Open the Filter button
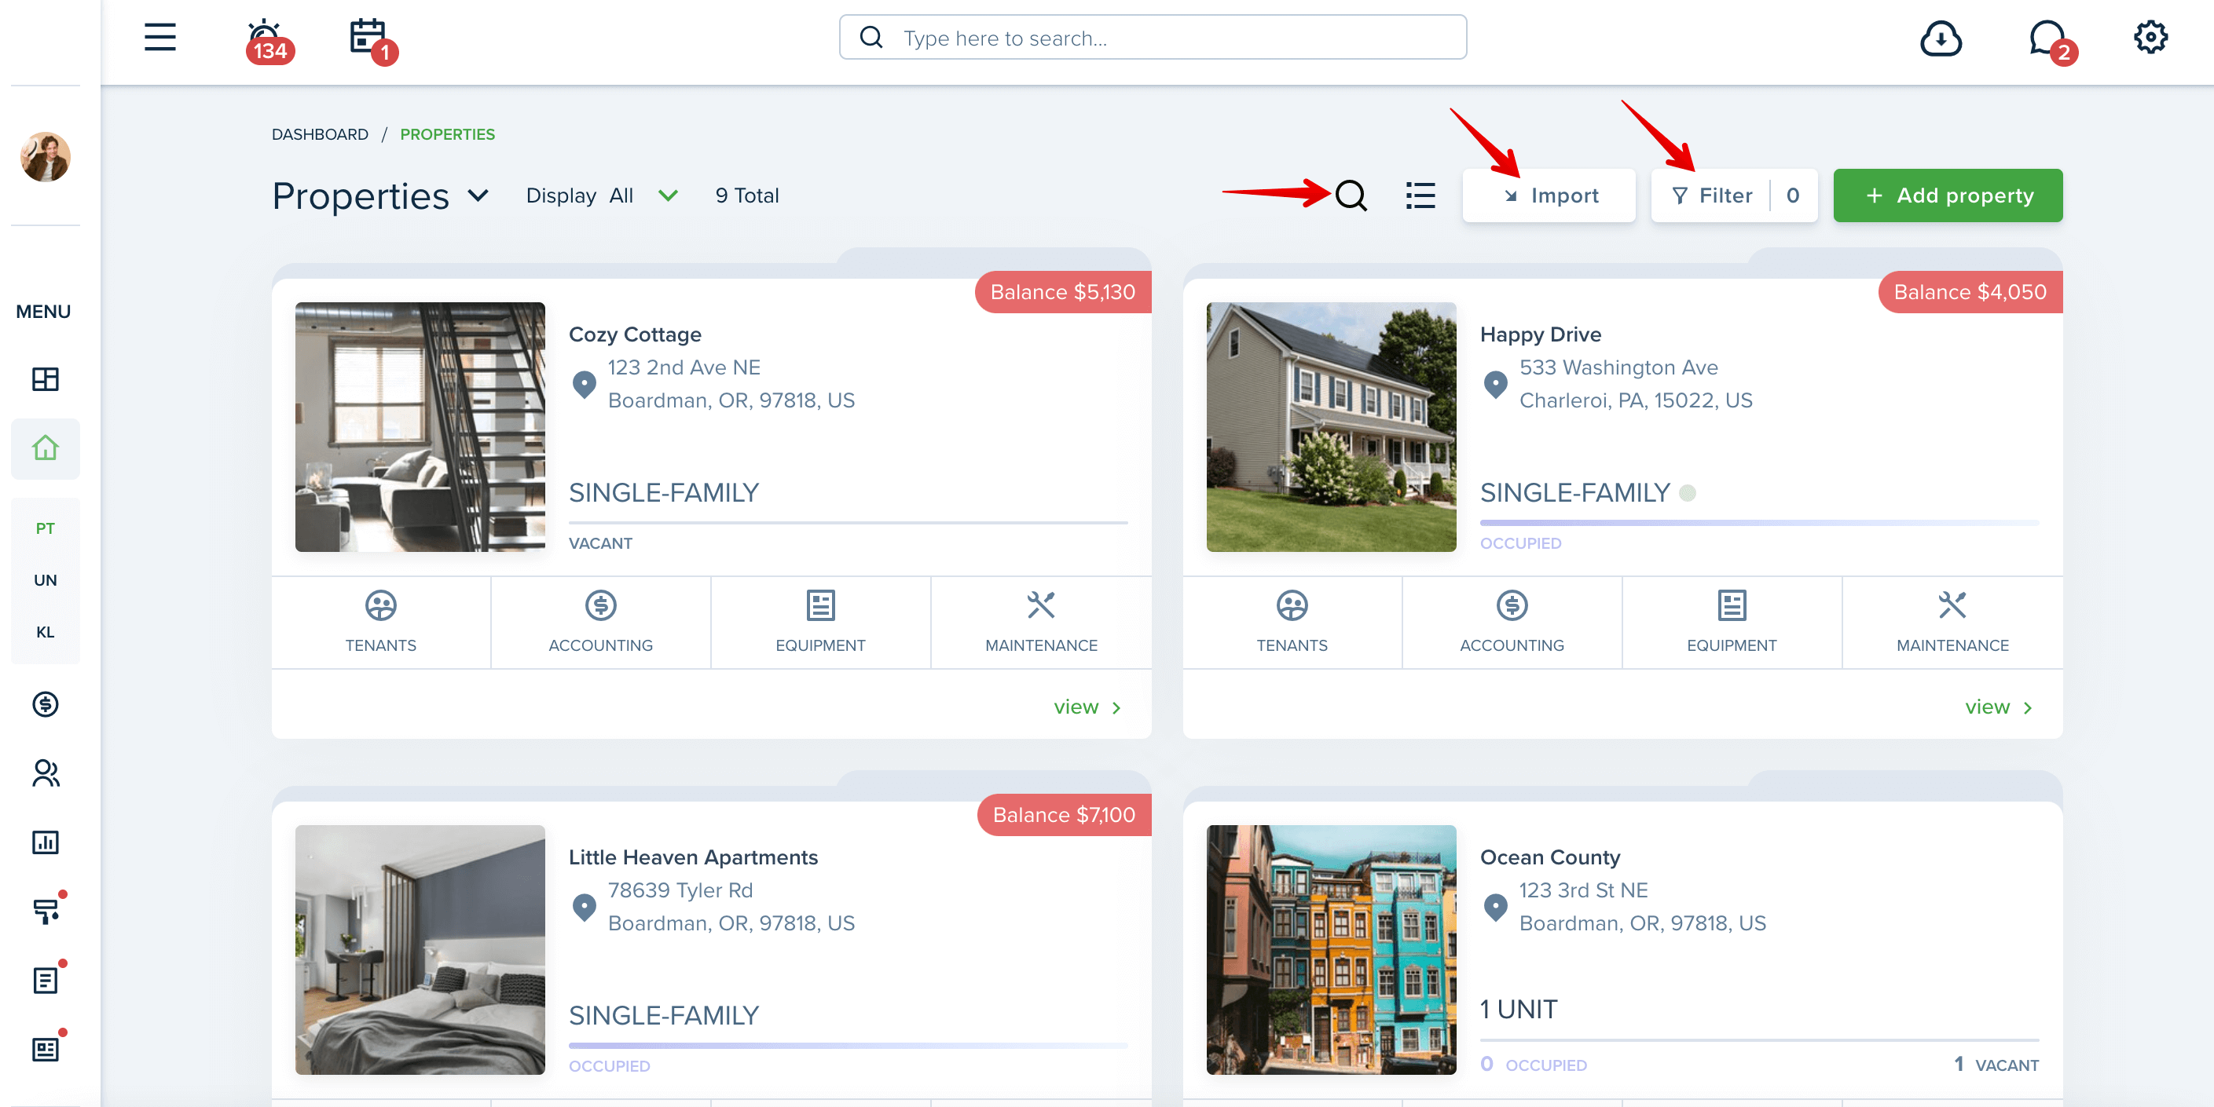The image size is (2214, 1107). pyautogui.click(x=1735, y=195)
